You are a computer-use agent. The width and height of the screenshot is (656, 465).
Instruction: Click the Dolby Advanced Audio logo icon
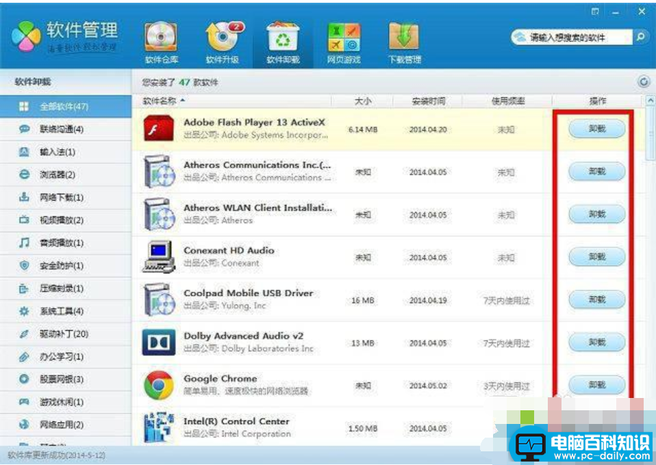tap(159, 342)
